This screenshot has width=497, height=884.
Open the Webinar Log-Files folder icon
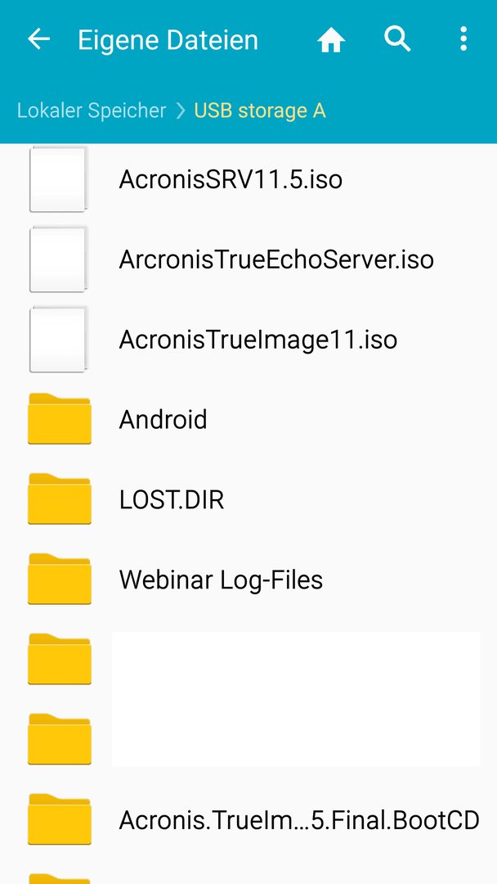click(60, 579)
